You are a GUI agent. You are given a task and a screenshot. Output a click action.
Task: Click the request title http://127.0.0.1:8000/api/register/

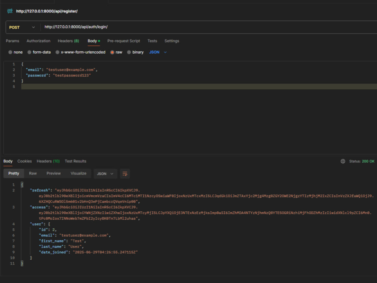click(47, 11)
